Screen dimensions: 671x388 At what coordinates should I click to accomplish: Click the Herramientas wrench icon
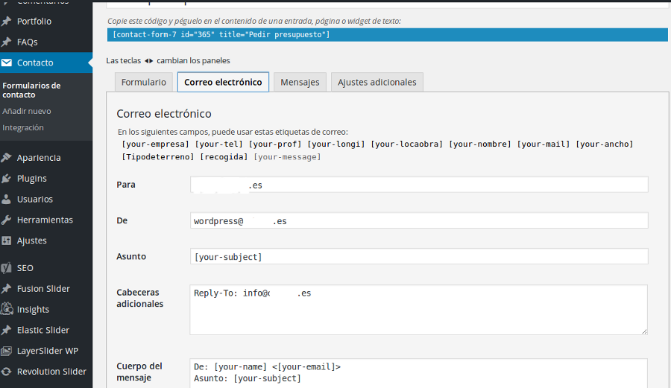(7, 220)
